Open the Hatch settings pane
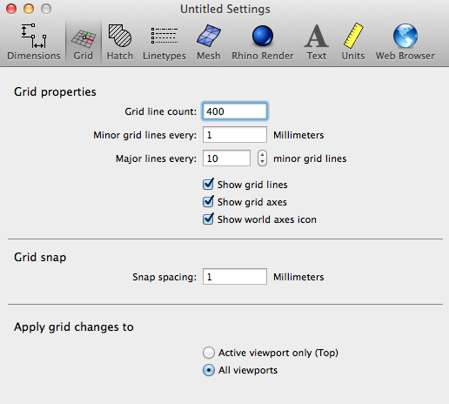The height and width of the screenshot is (404, 449). [120, 42]
